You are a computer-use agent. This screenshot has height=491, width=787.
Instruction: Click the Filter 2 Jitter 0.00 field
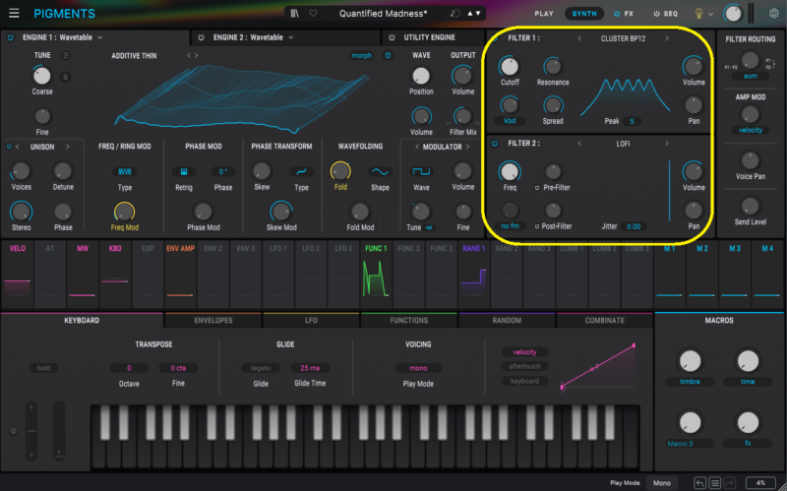pyautogui.click(x=634, y=226)
